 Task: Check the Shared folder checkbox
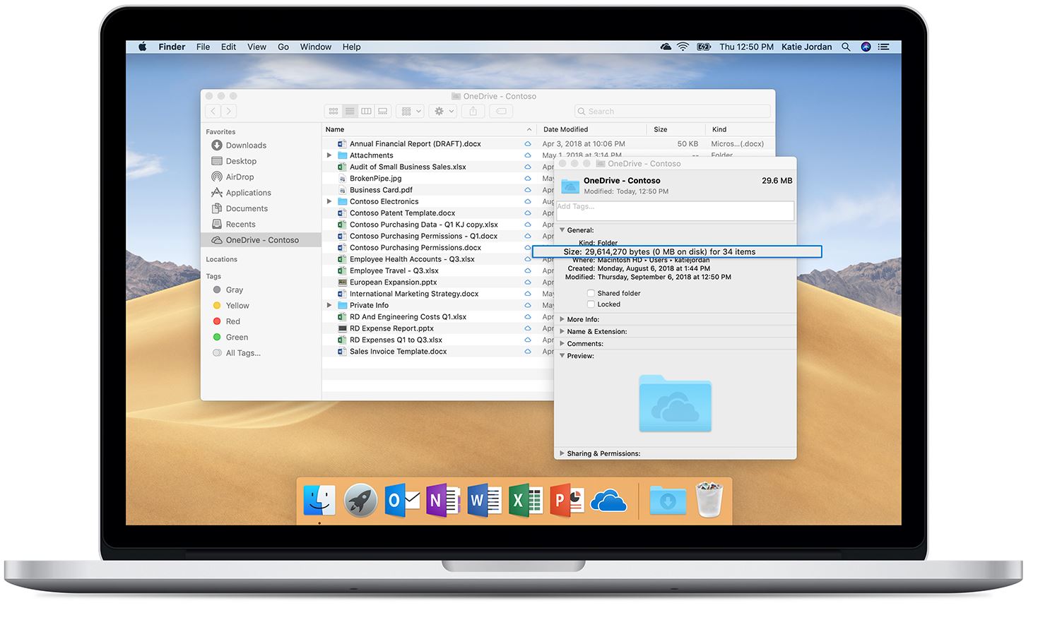(591, 293)
